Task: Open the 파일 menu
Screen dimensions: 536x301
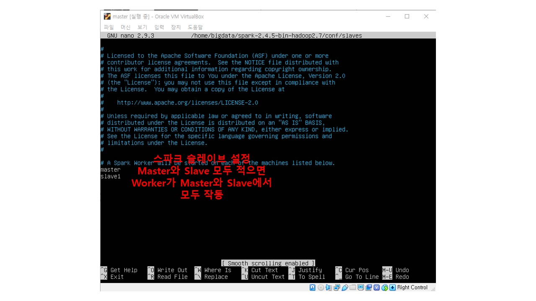Action: (x=109, y=27)
